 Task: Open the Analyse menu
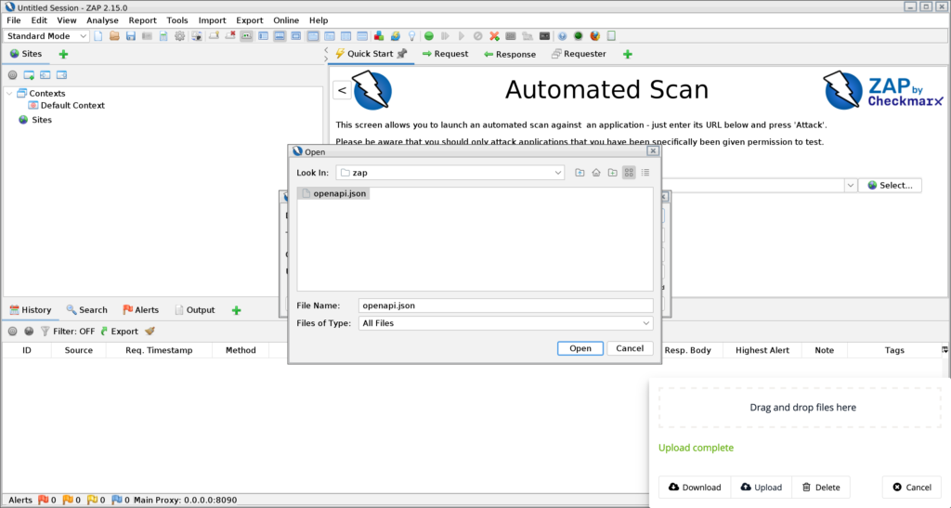click(102, 20)
